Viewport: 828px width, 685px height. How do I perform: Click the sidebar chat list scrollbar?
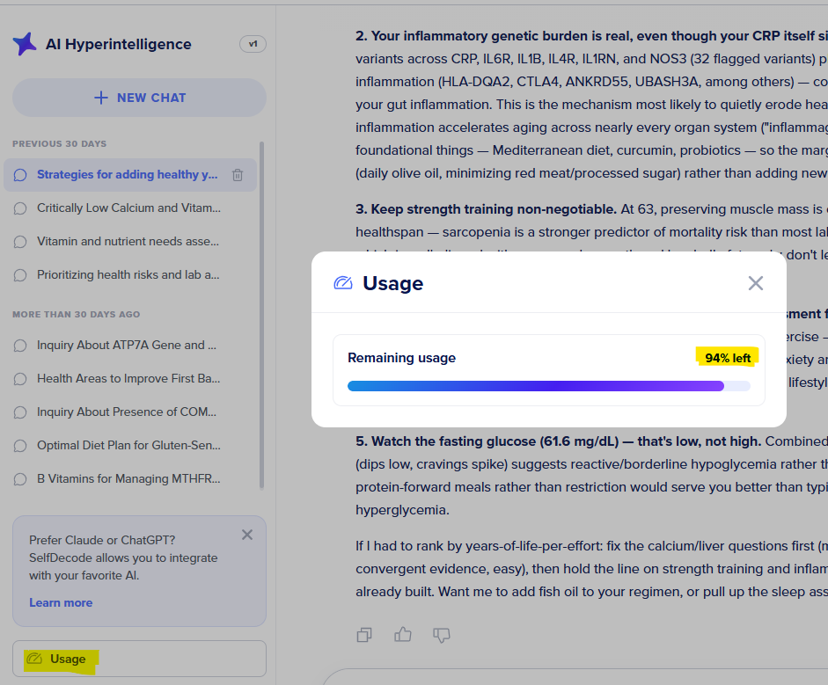point(261,316)
